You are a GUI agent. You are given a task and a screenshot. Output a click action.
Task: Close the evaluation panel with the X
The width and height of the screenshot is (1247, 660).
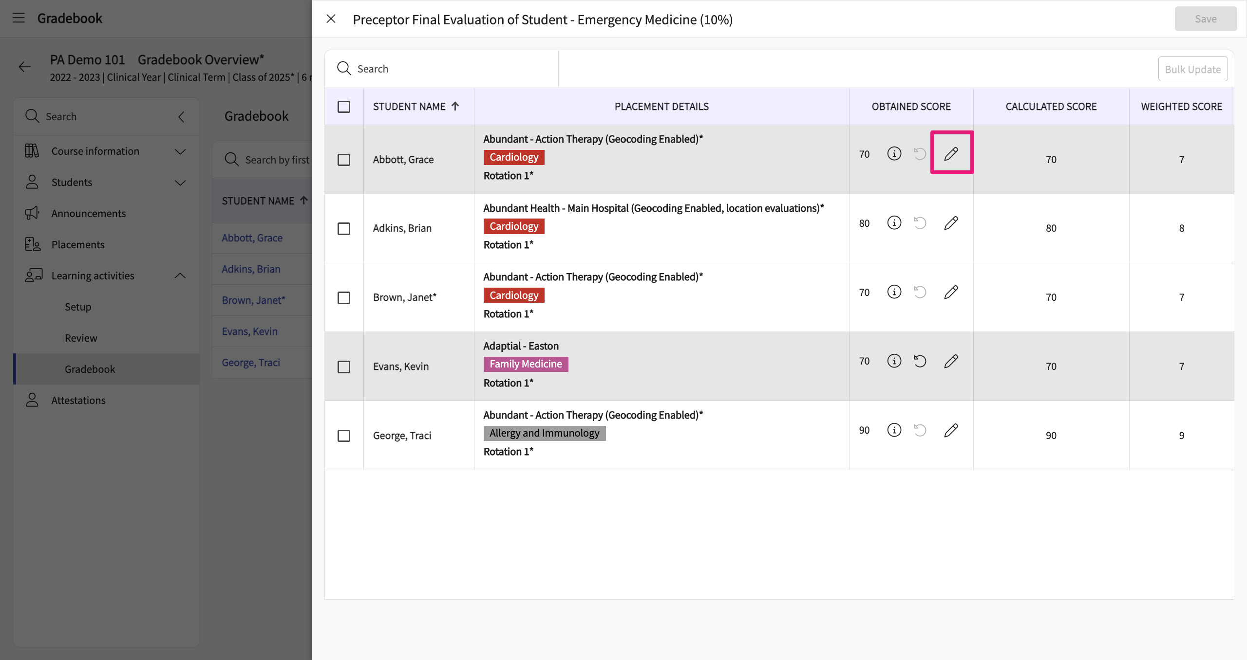[331, 19]
